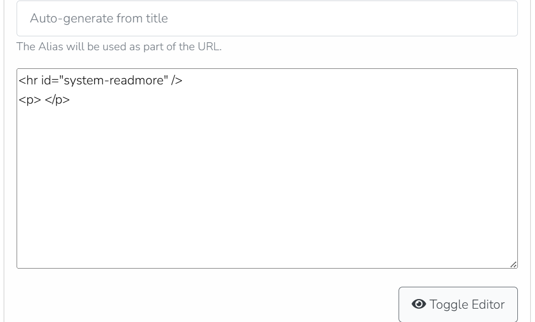Click the '<hr' tag name in the editor
This screenshot has height=322, width=535.
[28, 81]
